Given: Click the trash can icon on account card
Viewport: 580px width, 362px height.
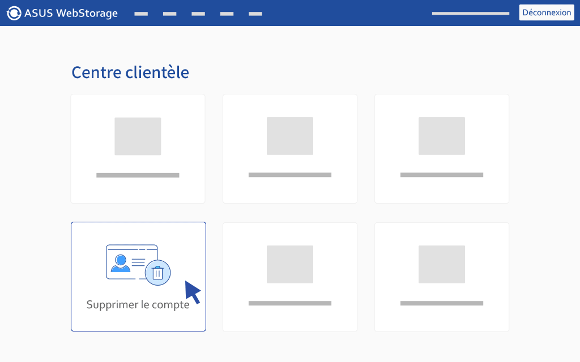Looking at the screenshot, I should click(x=158, y=273).
